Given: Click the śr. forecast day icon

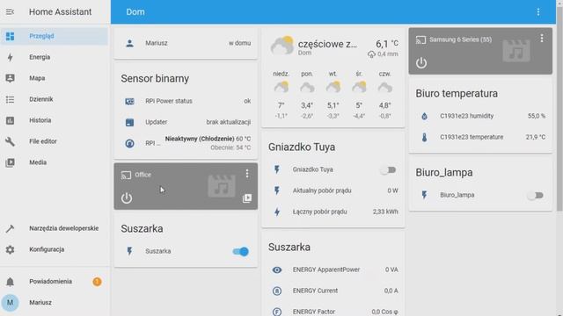Looking at the screenshot, I should (x=359, y=88).
